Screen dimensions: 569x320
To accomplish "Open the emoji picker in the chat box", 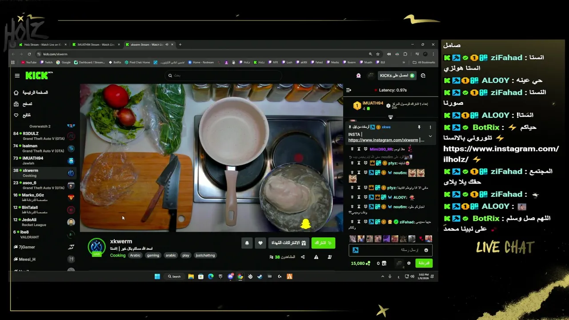I will [x=426, y=250].
